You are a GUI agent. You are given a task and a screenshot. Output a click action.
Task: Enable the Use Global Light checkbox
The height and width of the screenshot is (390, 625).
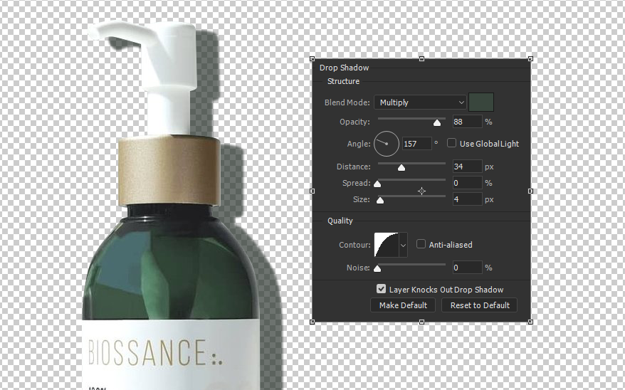point(451,143)
